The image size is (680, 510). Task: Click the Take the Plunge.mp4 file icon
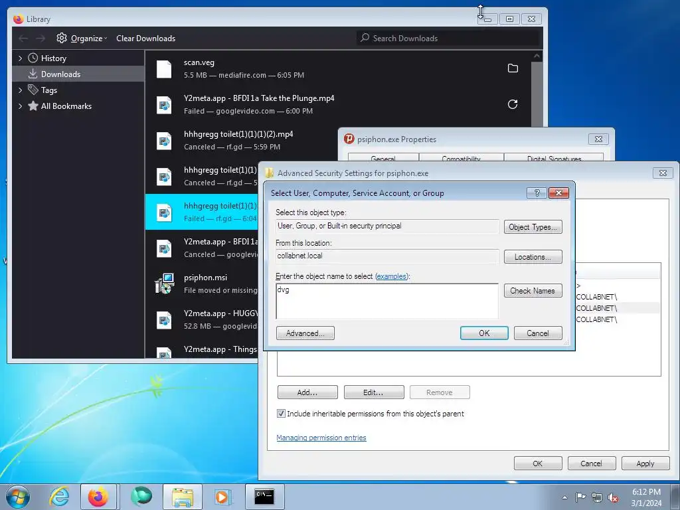point(164,105)
